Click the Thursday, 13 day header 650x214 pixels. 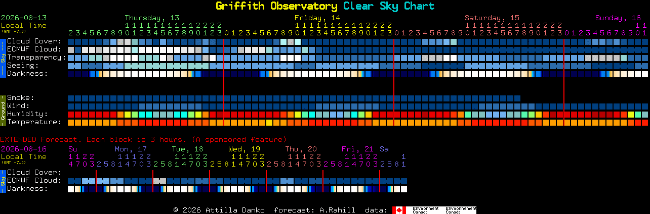click(x=152, y=18)
